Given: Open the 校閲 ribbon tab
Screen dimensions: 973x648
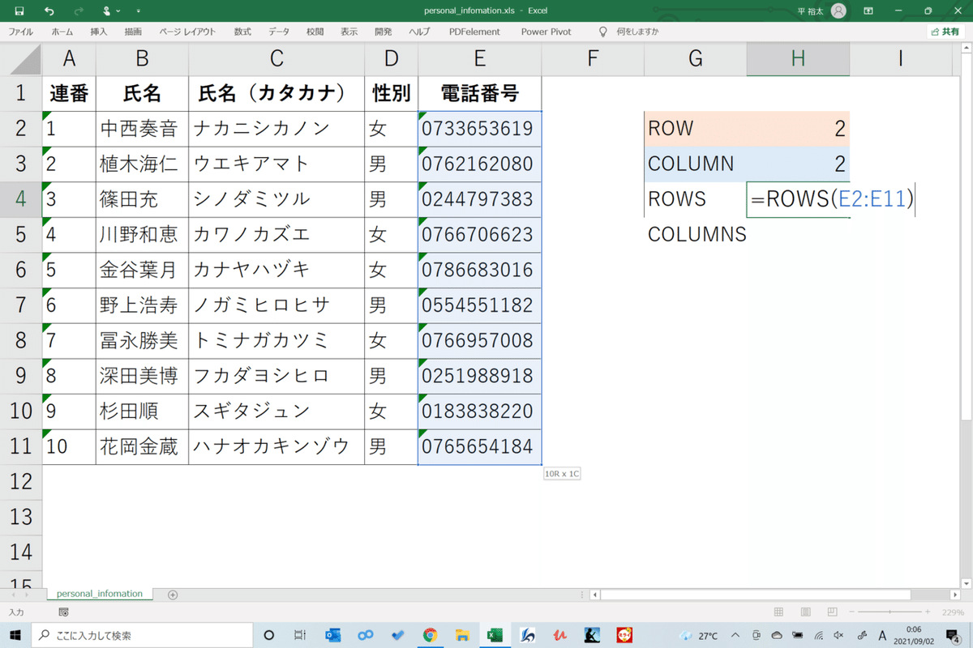Looking at the screenshot, I should (x=315, y=32).
